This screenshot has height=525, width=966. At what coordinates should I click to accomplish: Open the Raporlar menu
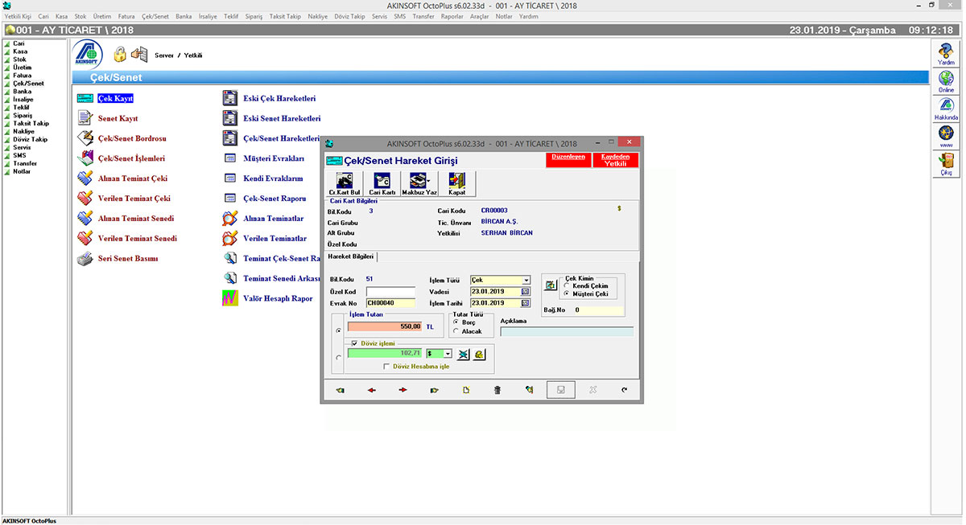point(452,16)
